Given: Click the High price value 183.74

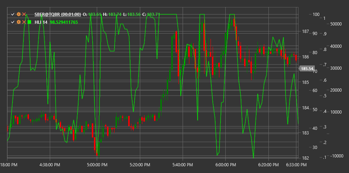Looking at the screenshot, I should click(x=115, y=15).
